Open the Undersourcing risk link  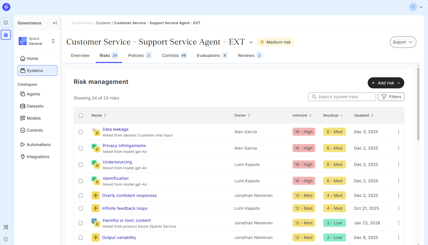(x=117, y=162)
